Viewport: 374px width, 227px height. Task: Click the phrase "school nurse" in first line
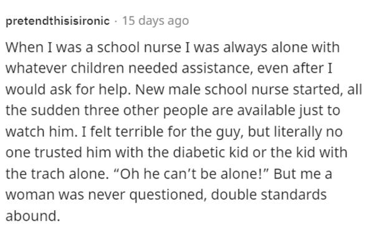click(139, 47)
